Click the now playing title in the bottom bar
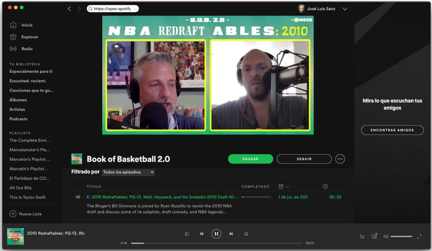Screen dimensions: 432x251 56,233
